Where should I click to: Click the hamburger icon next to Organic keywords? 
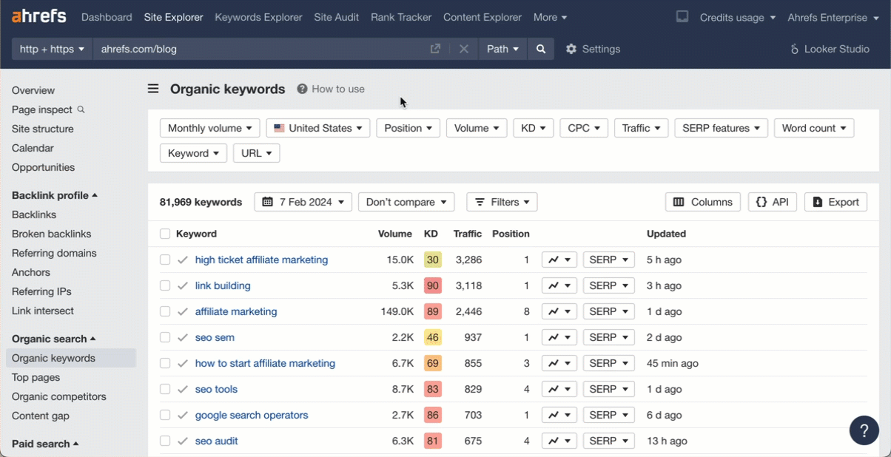tap(153, 89)
